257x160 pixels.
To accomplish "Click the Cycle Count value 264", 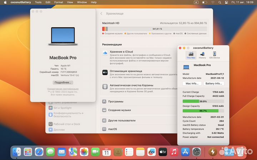I will tap(221, 121).
